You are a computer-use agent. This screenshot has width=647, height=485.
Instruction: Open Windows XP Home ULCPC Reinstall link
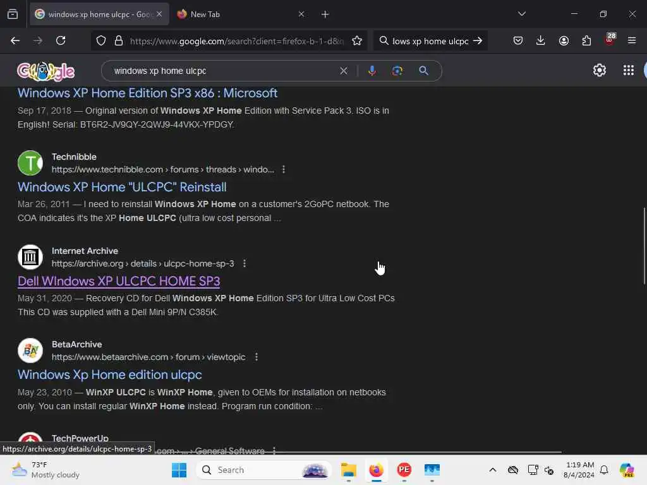(x=122, y=187)
